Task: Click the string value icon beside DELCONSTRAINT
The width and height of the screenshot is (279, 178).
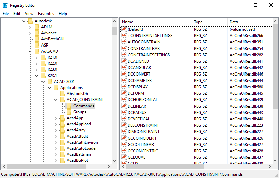Action: 124,125
